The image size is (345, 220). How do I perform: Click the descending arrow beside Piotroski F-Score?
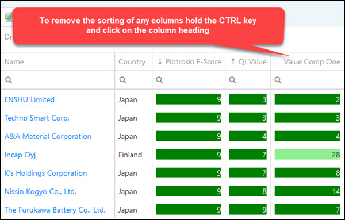(160, 62)
